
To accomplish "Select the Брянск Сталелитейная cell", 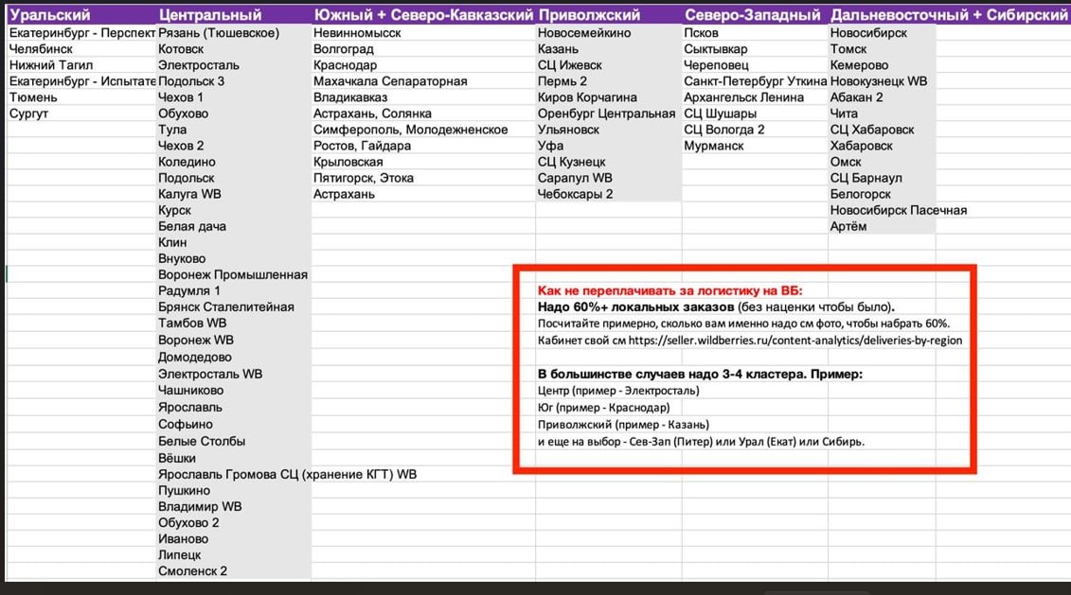I will pos(234,307).
